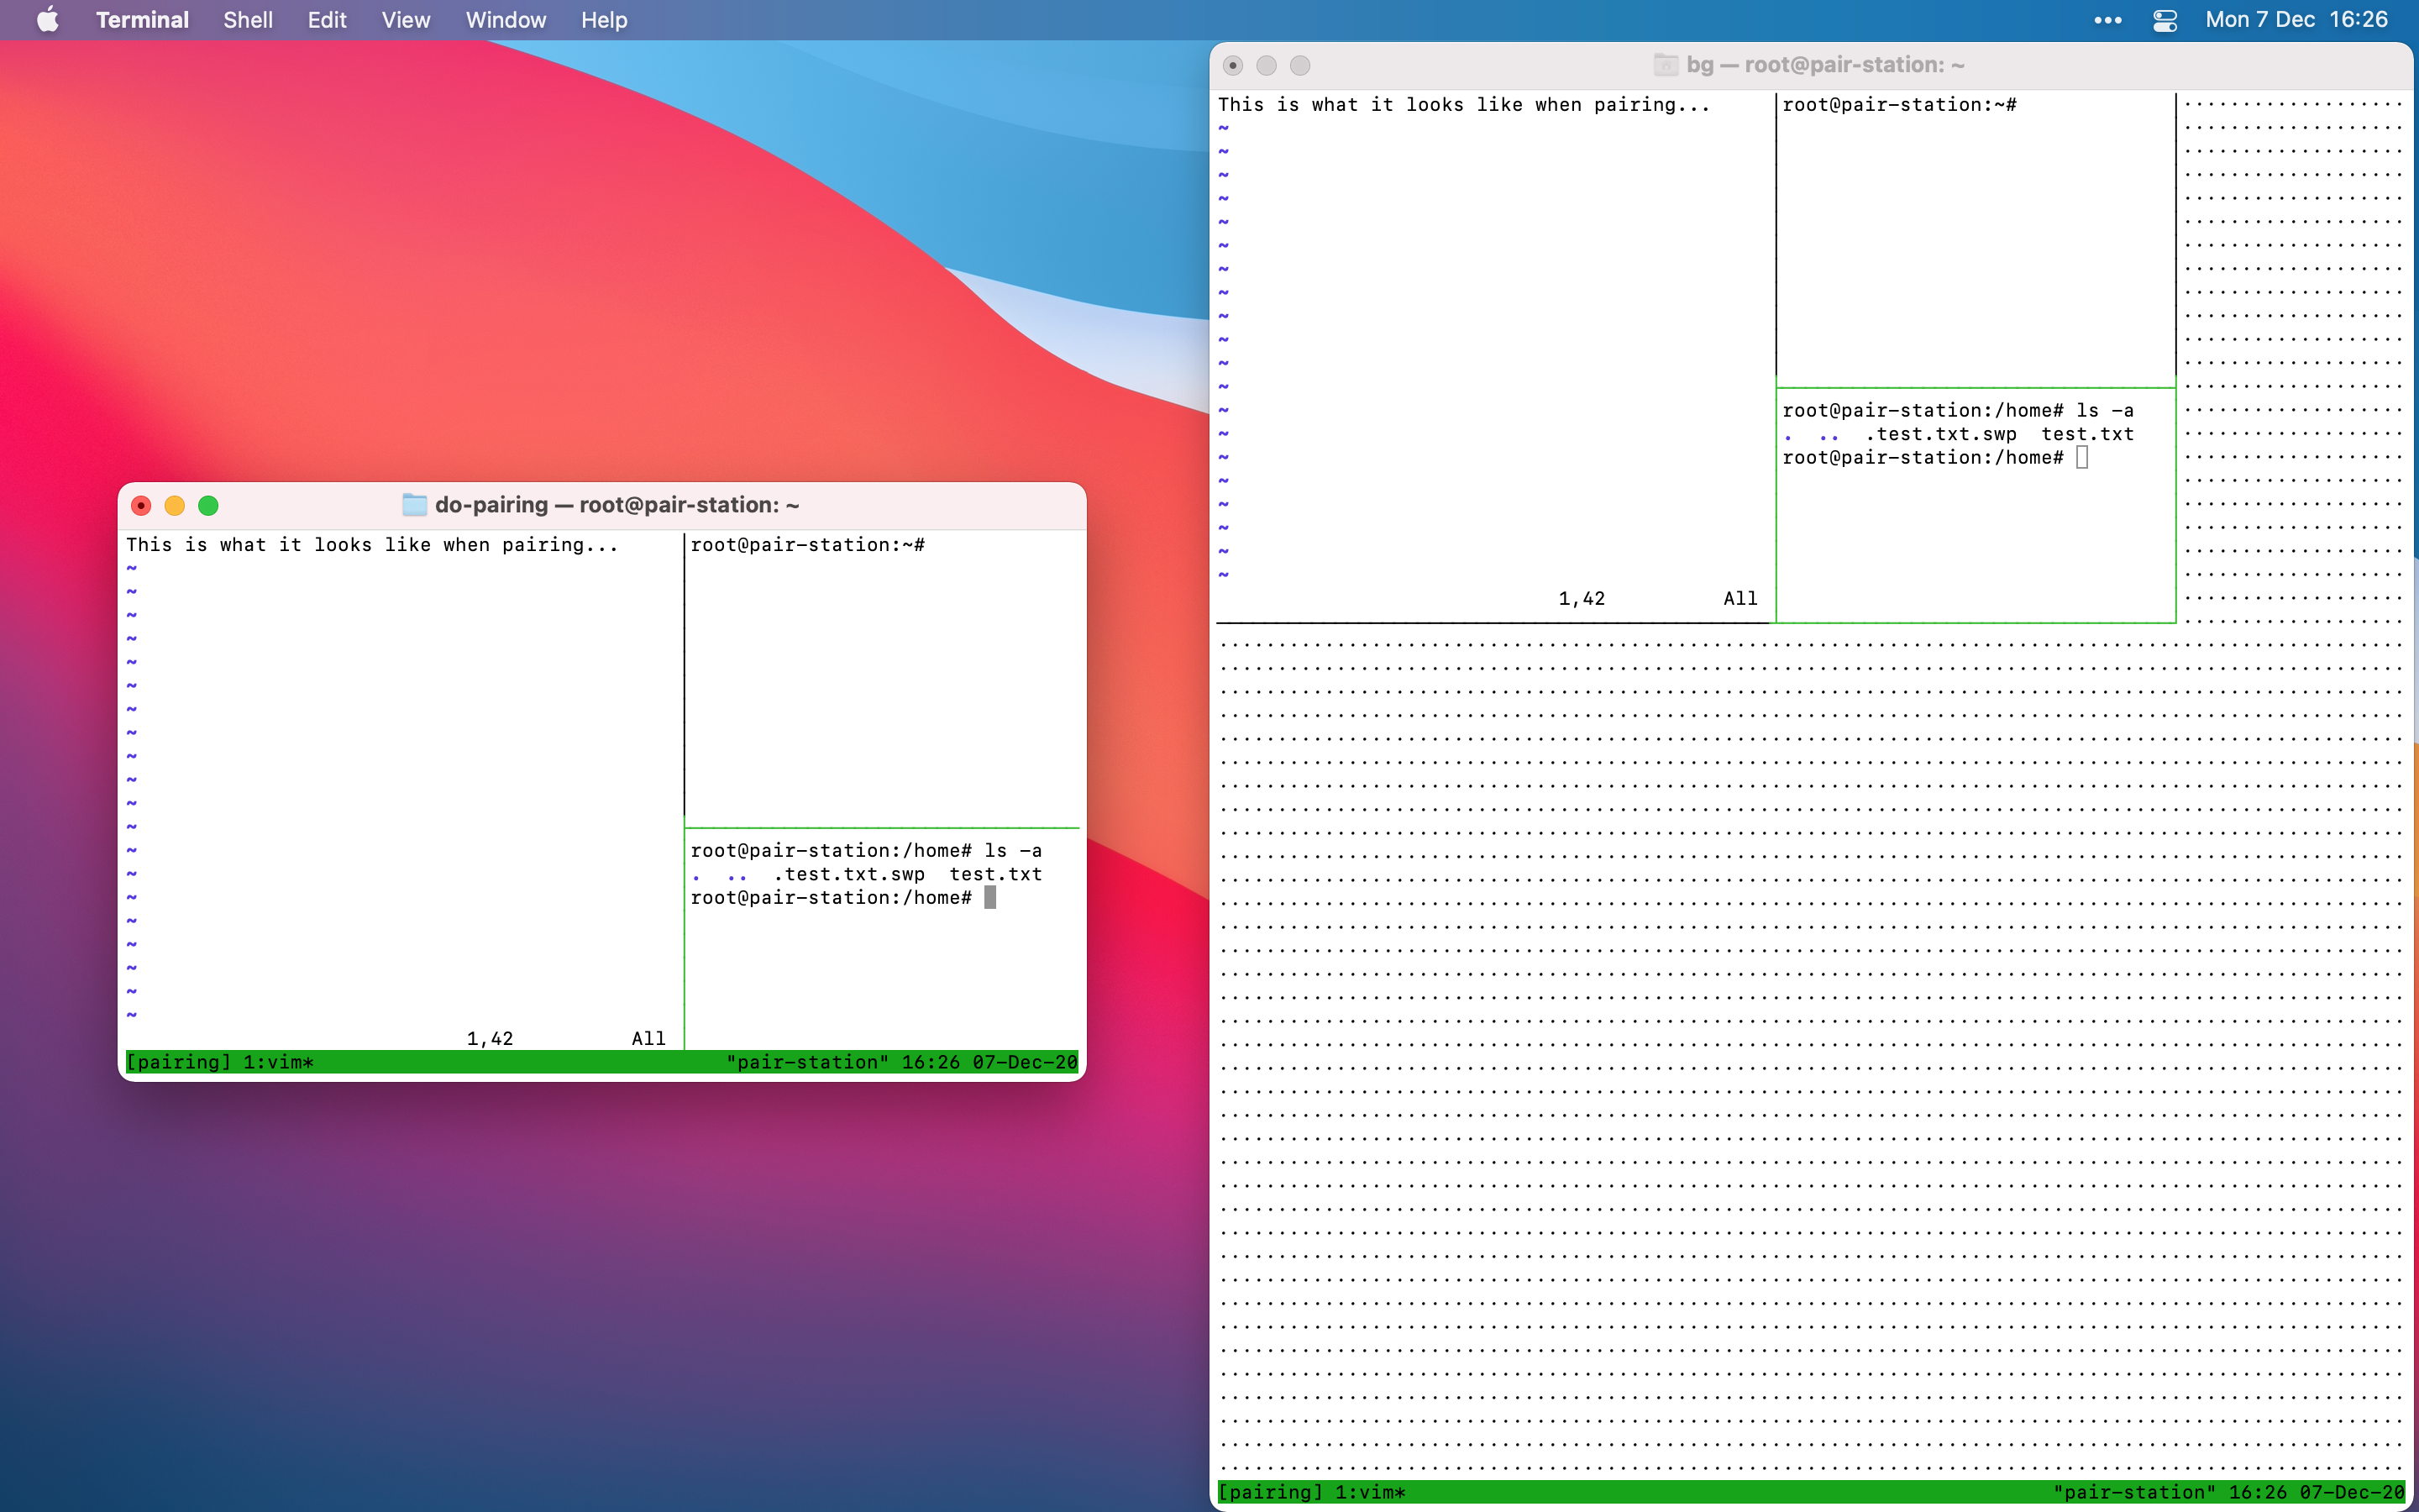Open the Help menu
Screen dimensions: 2419x1512
coord(604,20)
